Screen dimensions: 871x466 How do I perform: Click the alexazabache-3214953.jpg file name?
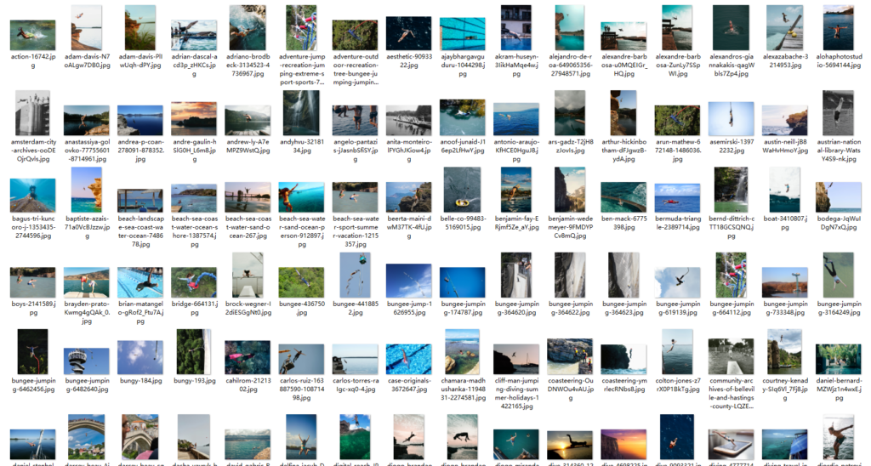point(785,60)
